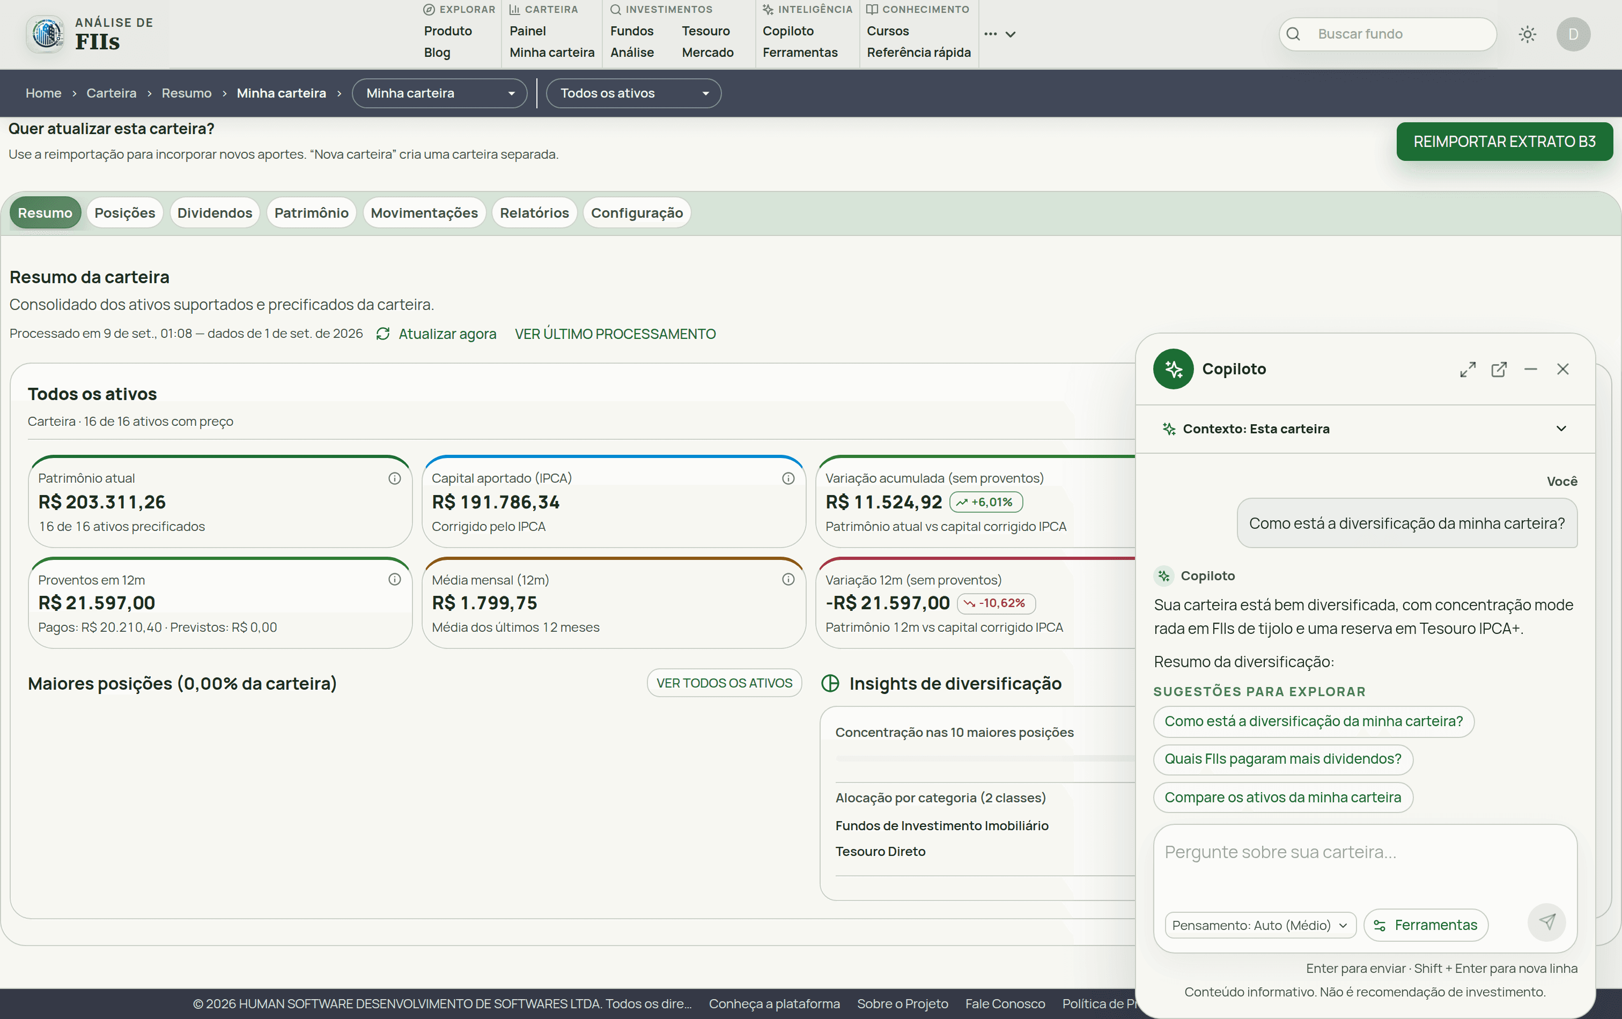Select suggestion Compare os ativos da minha carteira
1622x1019 pixels.
(x=1282, y=798)
